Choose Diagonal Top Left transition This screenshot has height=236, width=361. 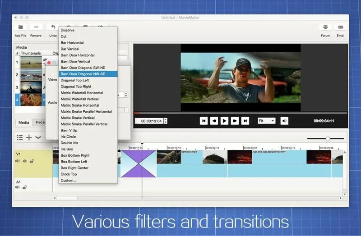tap(88, 80)
